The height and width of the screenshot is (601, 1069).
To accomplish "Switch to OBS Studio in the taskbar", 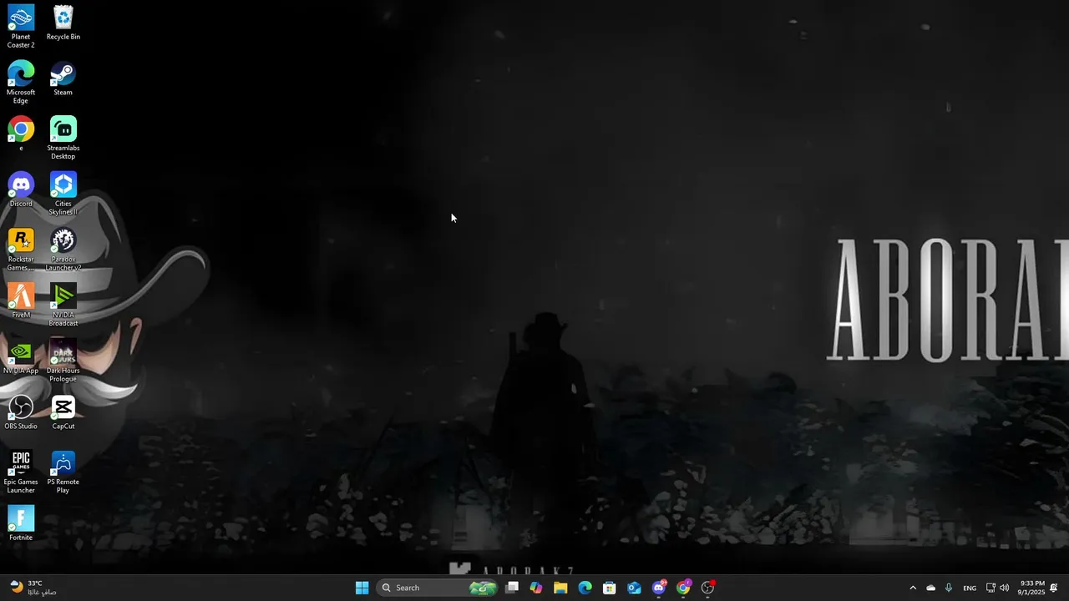I will pyautogui.click(x=708, y=588).
